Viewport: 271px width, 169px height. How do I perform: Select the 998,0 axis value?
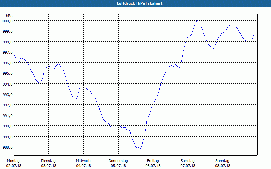8,42
